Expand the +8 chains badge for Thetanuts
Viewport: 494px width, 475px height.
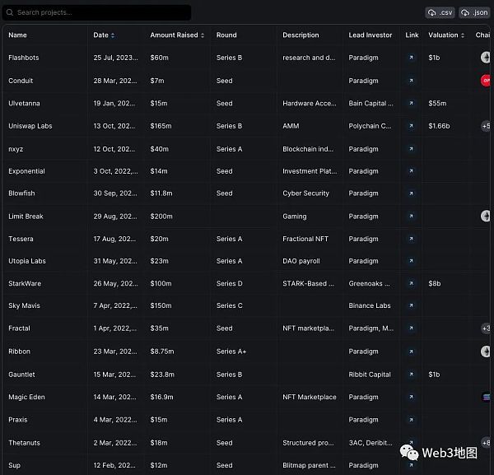pyautogui.click(x=486, y=443)
